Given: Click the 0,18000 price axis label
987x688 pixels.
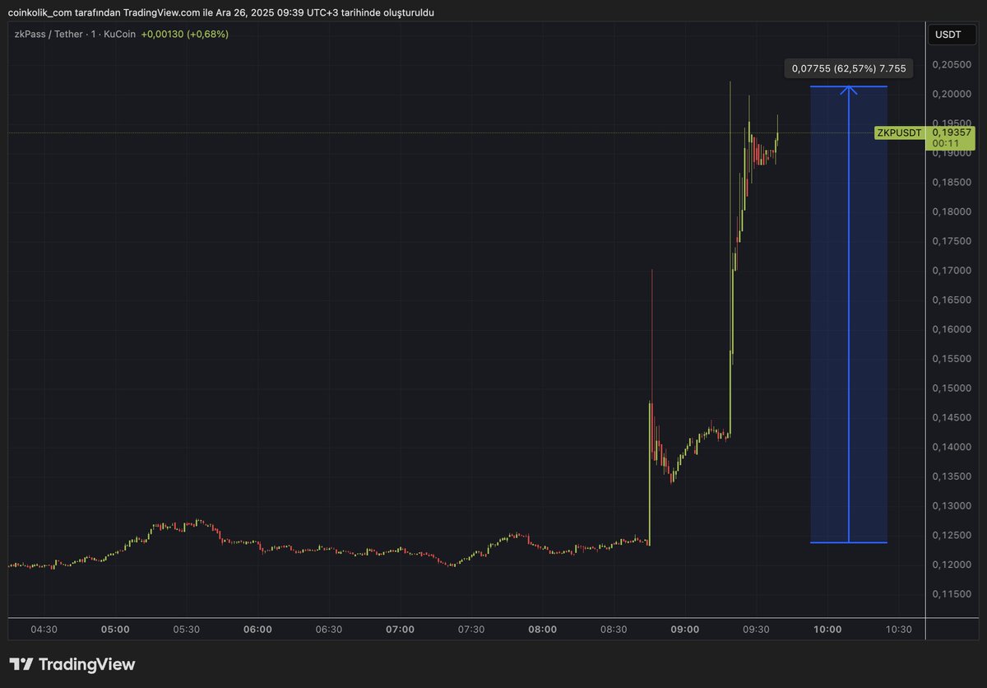Looking at the screenshot, I should point(952,212).
